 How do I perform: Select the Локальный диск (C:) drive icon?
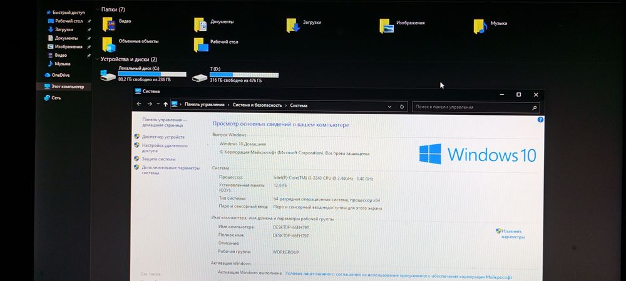tap(108, 75)
